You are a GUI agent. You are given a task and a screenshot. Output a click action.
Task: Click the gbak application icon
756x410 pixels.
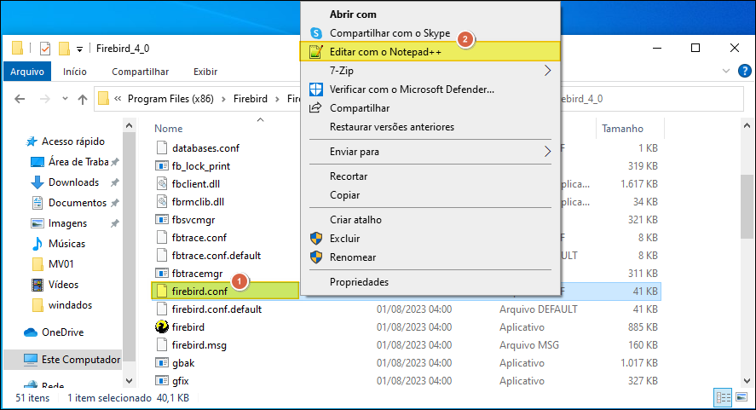[x=162, y=363]
